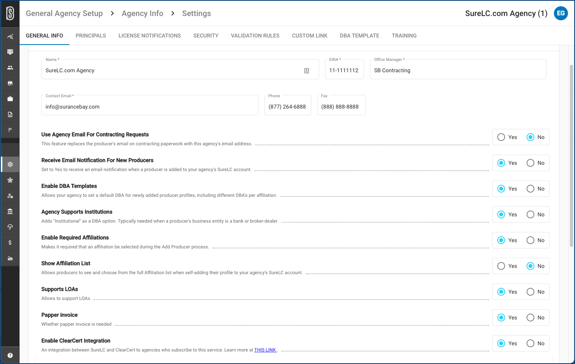Open the scanner sidebar icon

coord(10,258)
